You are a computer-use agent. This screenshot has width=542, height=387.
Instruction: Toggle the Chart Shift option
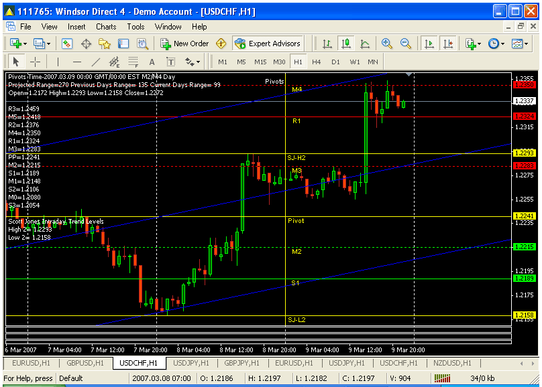(447, 44)
